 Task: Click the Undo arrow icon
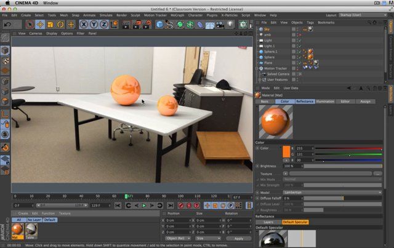tap(7, 25)
